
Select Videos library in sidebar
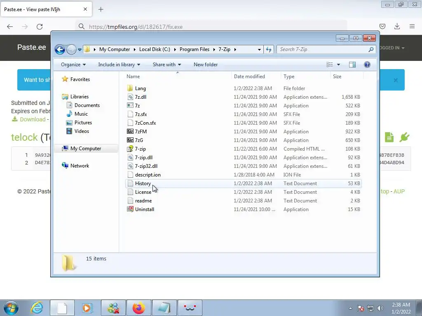[82, 131]
